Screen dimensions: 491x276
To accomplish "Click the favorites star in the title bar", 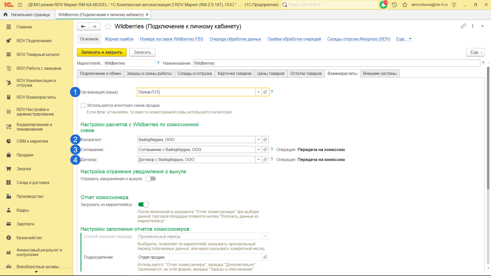I will (405, 5).
